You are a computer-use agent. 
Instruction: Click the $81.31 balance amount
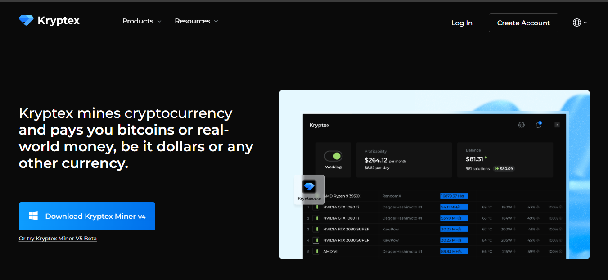click(474, 159)
